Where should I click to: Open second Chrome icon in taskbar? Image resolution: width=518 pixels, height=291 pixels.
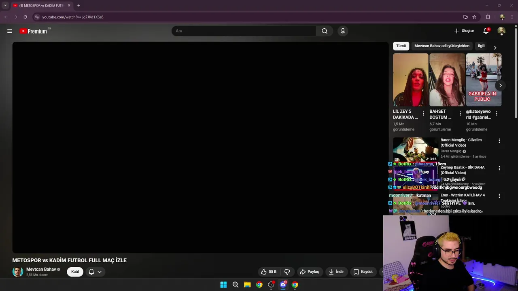point(295,285)
